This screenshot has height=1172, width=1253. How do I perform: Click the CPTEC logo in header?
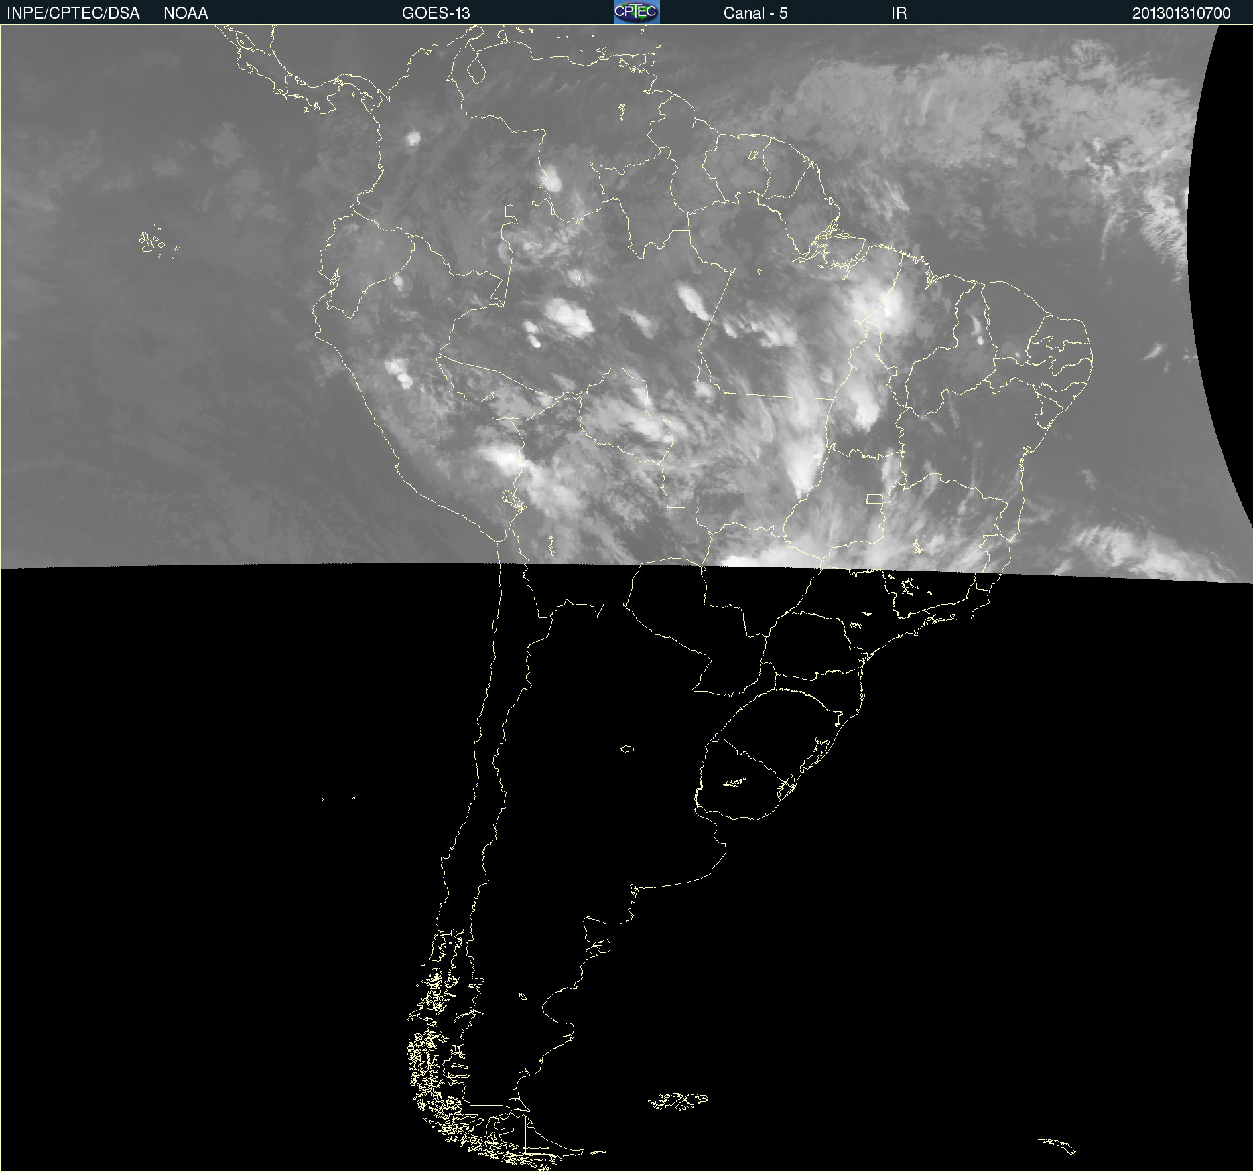click(x=637, y=12)
